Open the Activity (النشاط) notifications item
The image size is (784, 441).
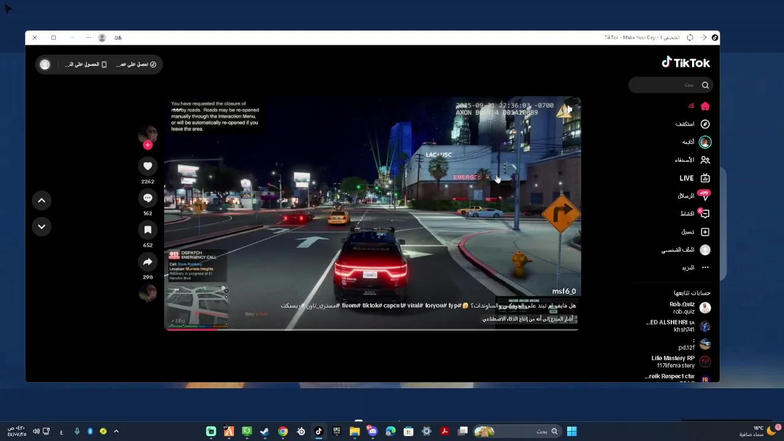(695, 214)
